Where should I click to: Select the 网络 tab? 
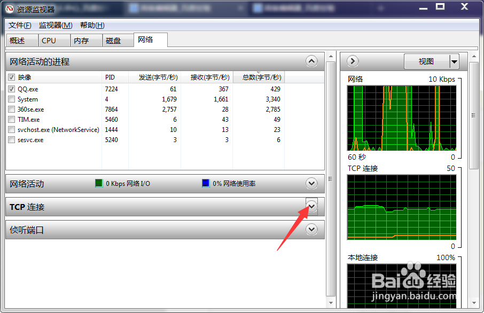[x=151, y=40]
